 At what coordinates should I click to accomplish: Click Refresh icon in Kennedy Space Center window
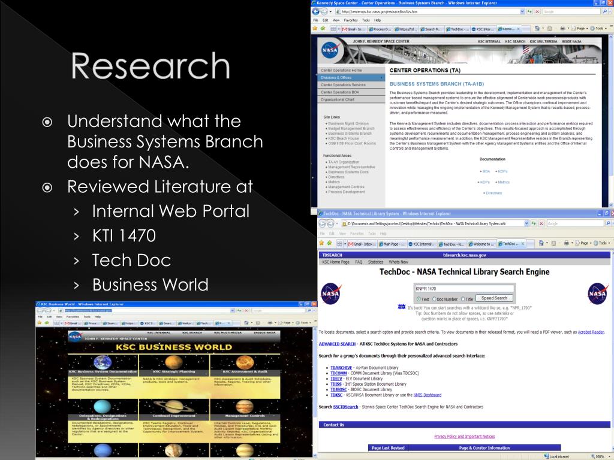[530, 12]
